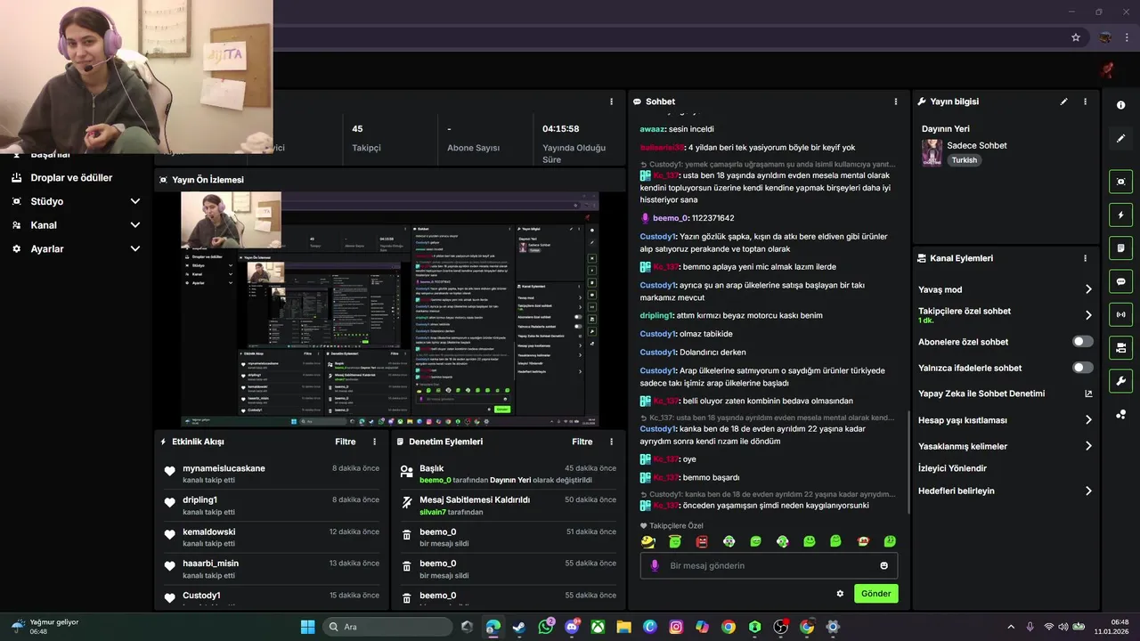Toggle the broadcast signal widget icon
Viewport: 1140px width, 641px height.
point(1120,314)
